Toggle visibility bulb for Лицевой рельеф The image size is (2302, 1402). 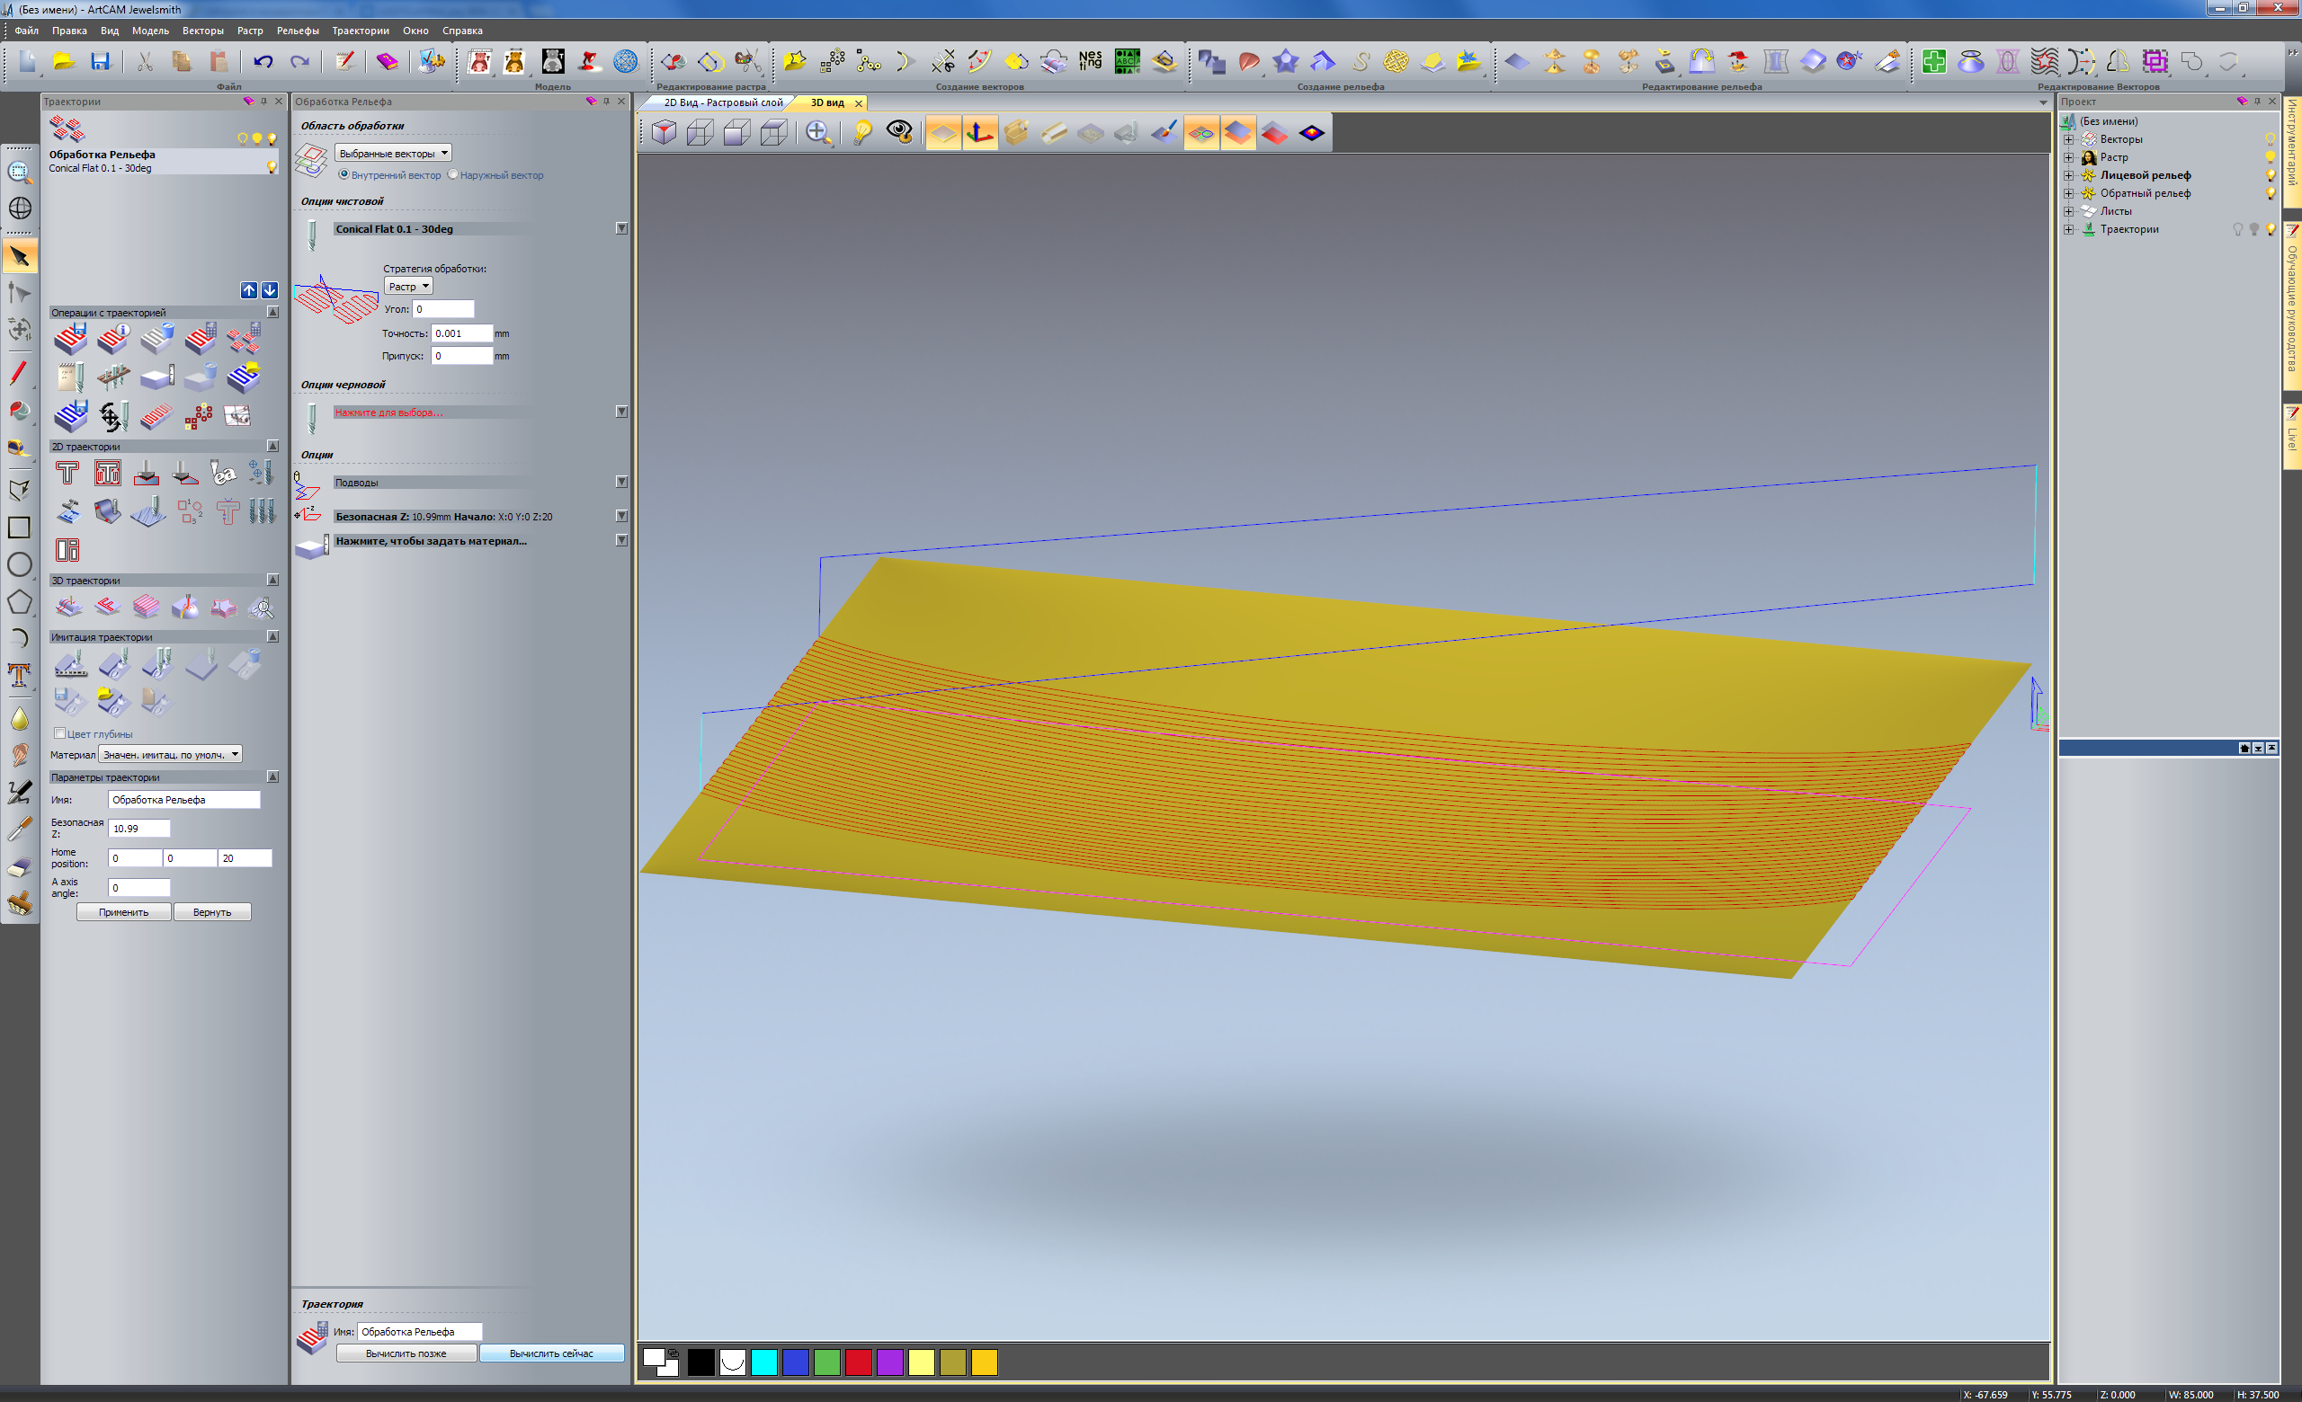(2270, 175)
